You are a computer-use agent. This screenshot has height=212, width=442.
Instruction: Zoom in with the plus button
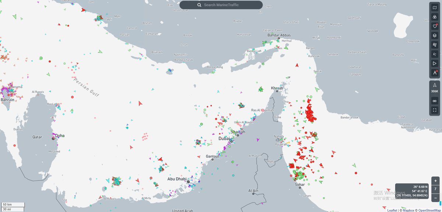point(435,181)
